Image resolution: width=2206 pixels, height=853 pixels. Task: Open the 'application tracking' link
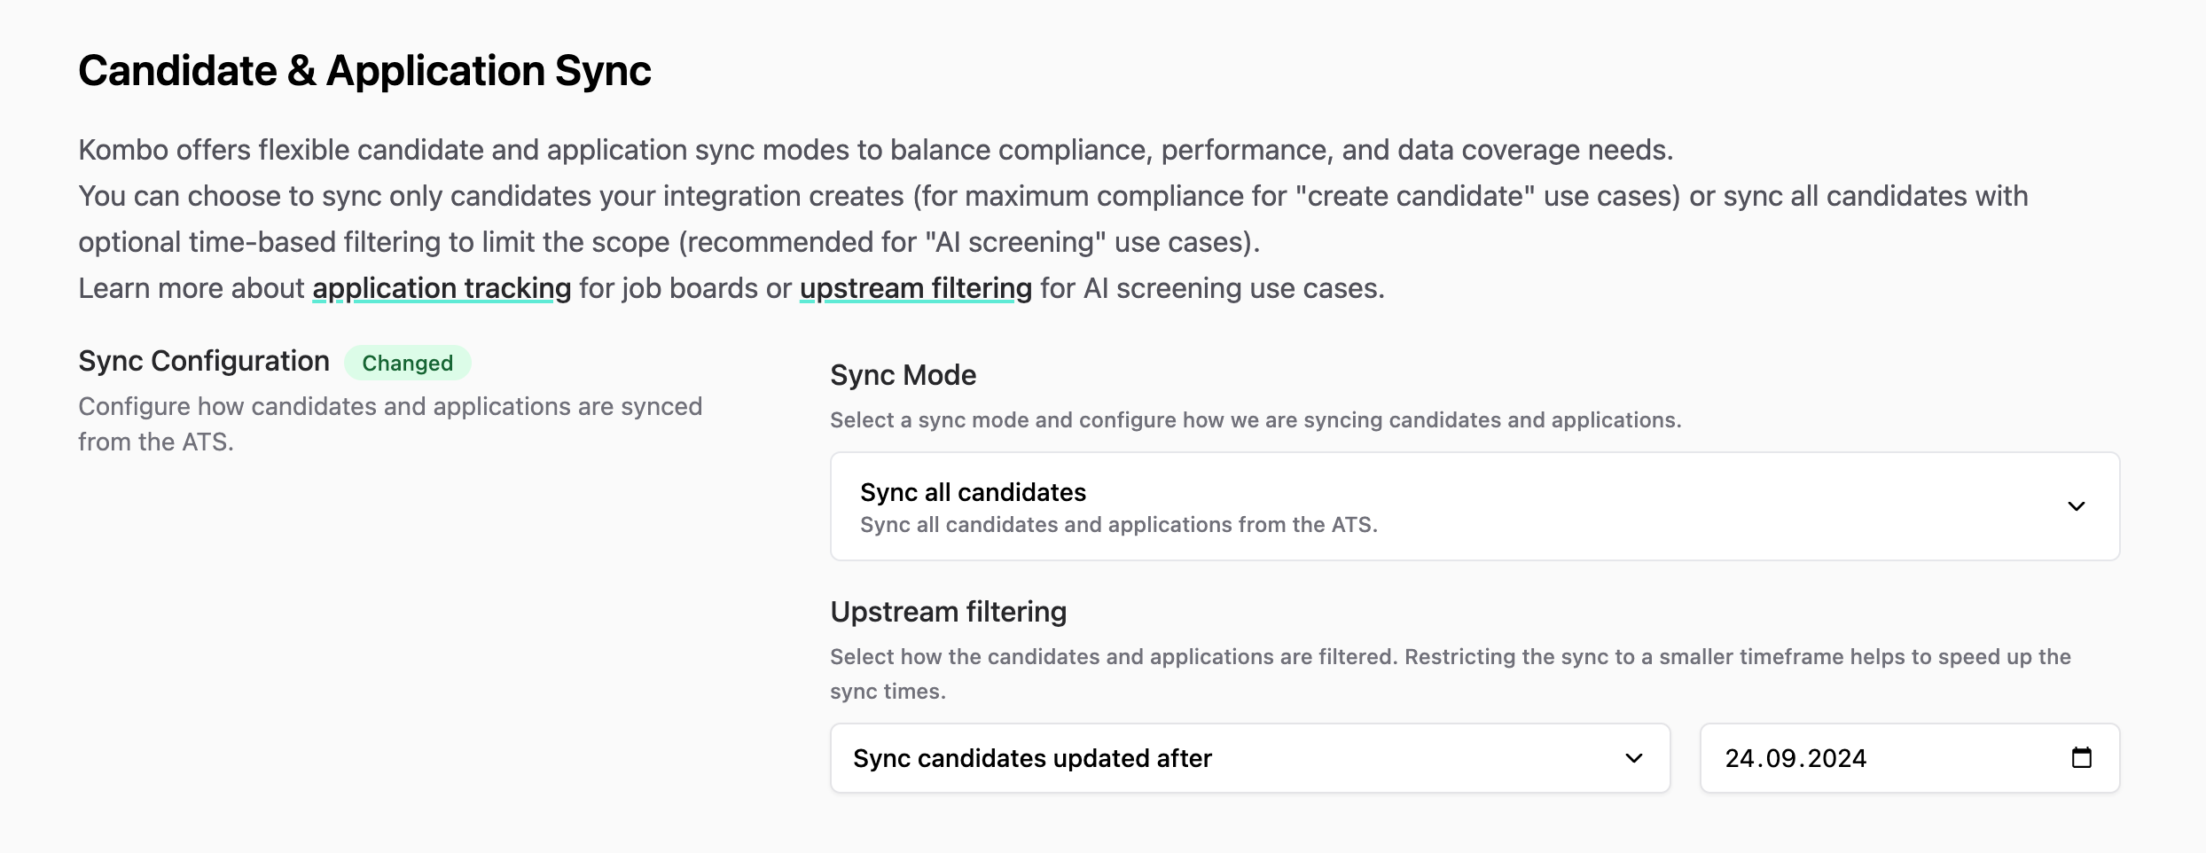pyautogui.click(x=442, y=288)
